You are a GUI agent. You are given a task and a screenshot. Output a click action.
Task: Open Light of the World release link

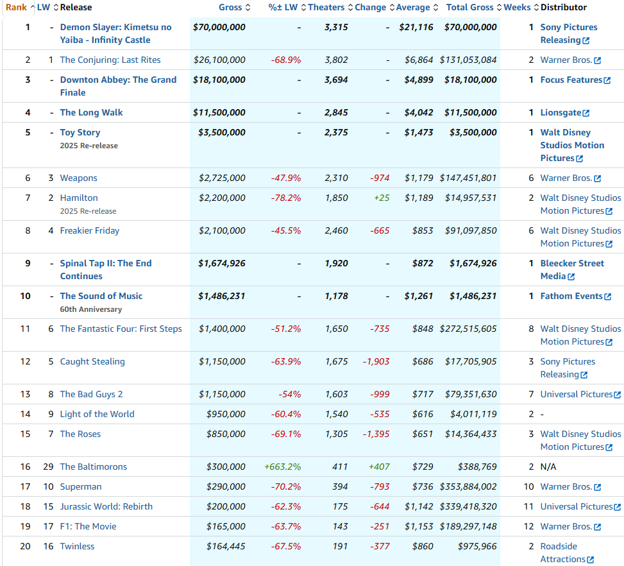click(x=97, y=414)
